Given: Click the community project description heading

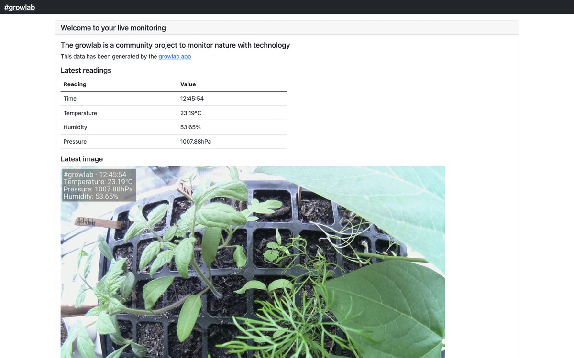Looking at the screenshot, I should (x=176, y=45).
